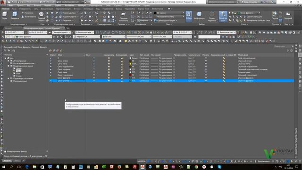The width and height of the screenshot is (302, 170).
Task: Open layer manager Settings icon
Action: tap(292, 51)
